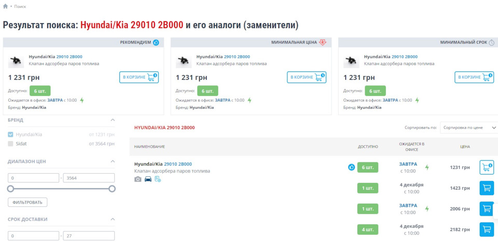This screenshot has height=242, width=498.
Task: Click the right price range slider handle
Action: pos(112,189)
